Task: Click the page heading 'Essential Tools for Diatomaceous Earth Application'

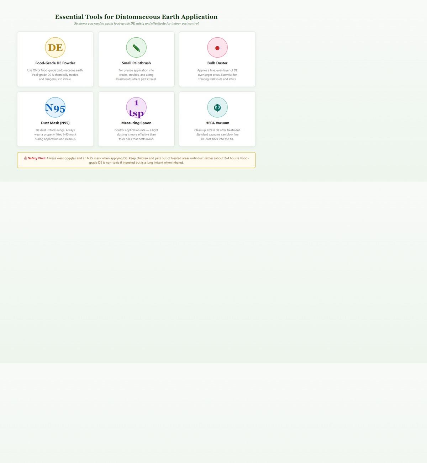Action: 136,17
